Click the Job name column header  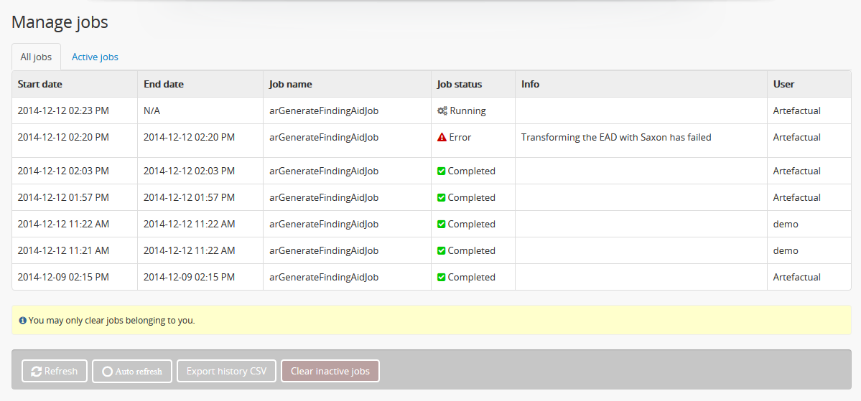[x=291, y=85]
